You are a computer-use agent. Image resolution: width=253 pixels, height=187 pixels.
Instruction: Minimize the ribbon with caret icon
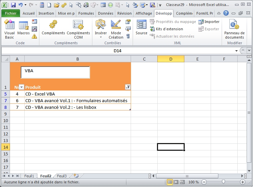pos(219,13)
